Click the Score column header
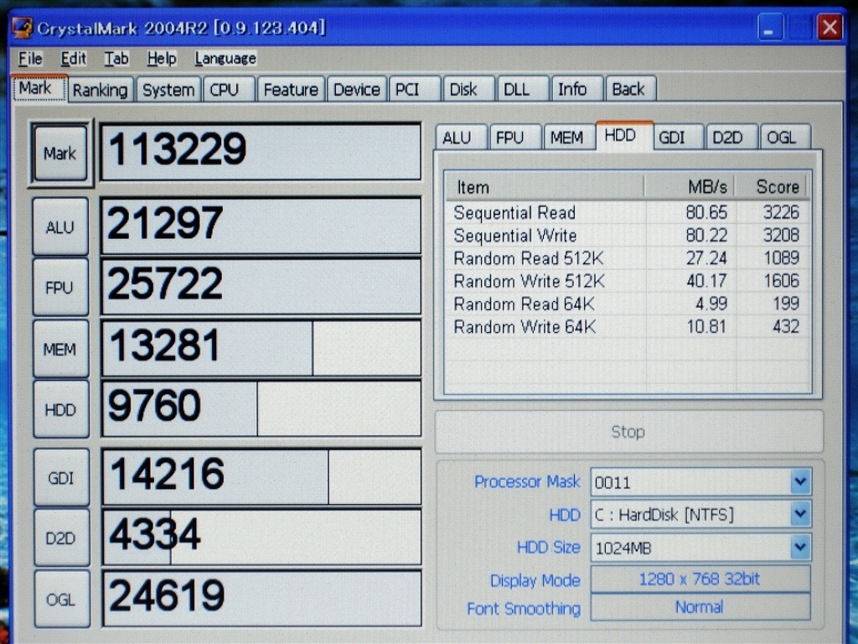 [x=772, y=187]
